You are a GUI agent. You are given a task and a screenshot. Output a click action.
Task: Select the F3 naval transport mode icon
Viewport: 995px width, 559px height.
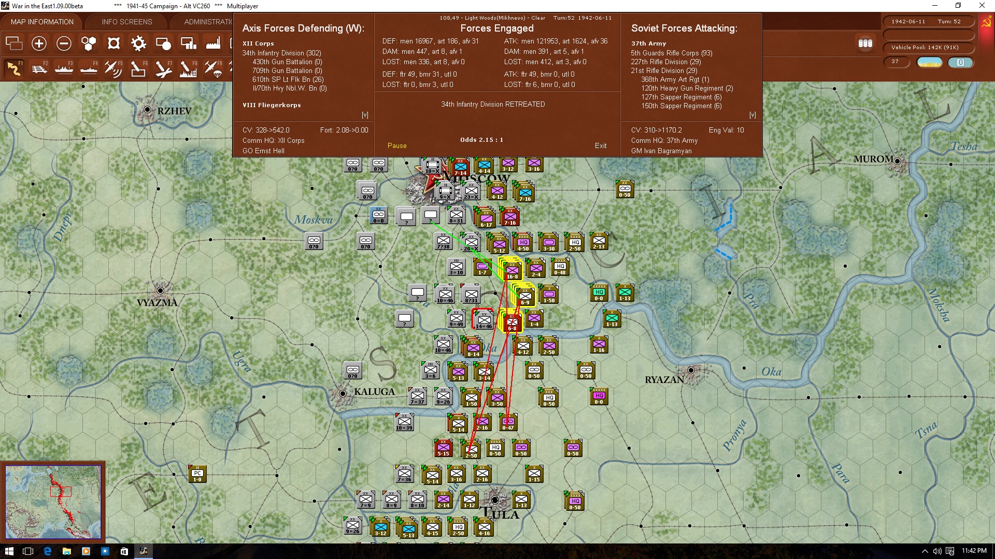[x=64, y=68]
